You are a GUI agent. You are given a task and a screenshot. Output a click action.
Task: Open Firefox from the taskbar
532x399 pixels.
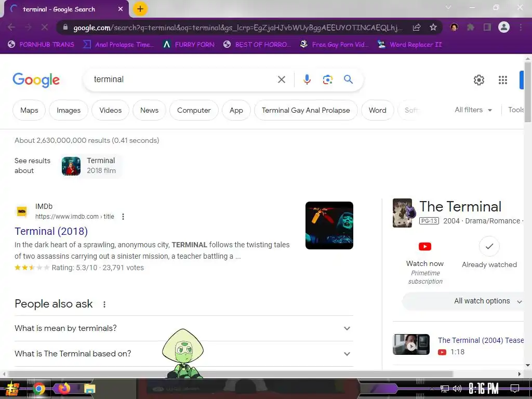tap(64, 388)
